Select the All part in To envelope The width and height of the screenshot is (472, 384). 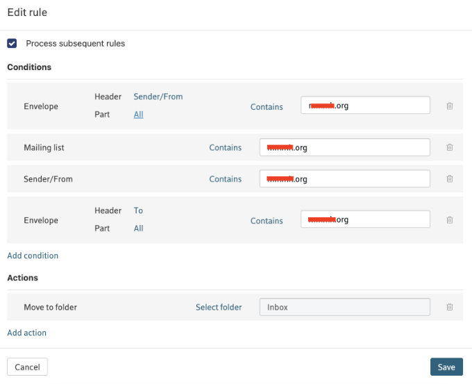138,228
